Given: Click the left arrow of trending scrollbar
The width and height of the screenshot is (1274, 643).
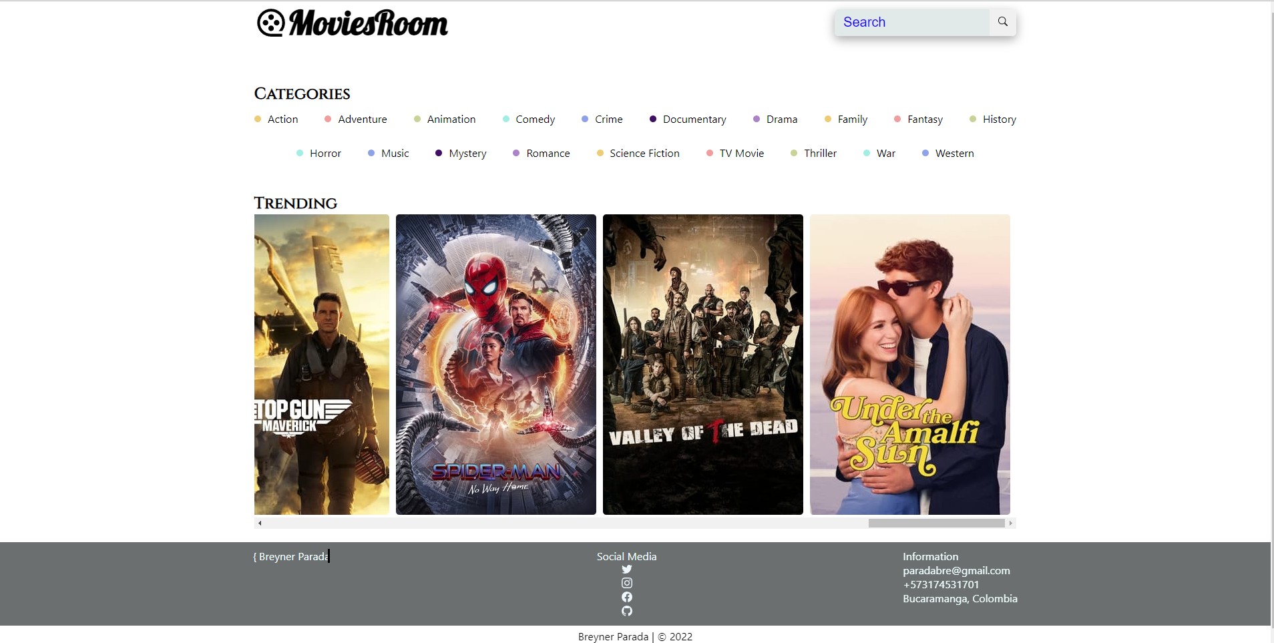Looking at the screenshot, I should click(260, 523).
